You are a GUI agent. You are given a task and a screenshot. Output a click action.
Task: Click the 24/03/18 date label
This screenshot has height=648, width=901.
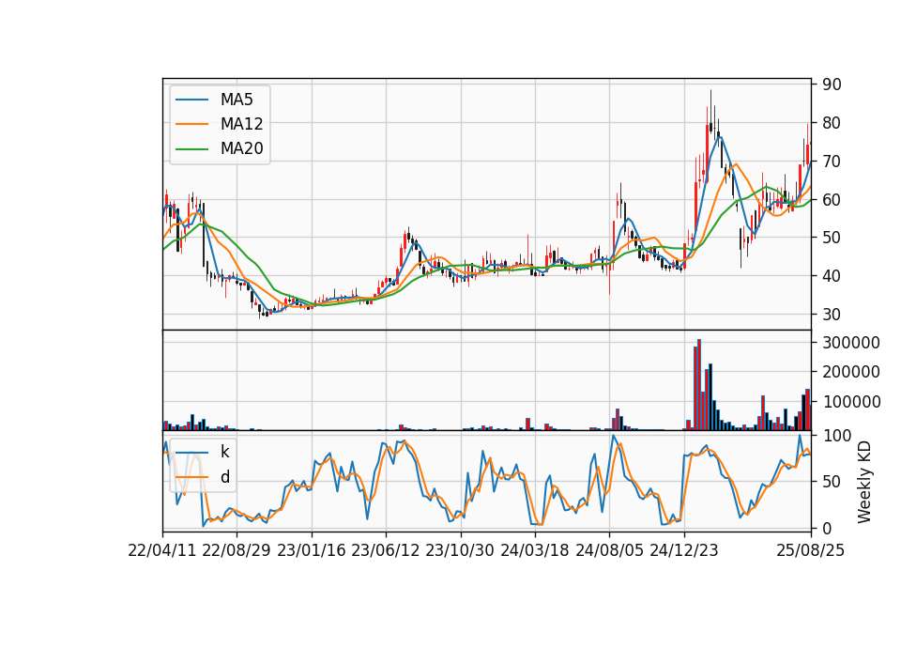click(x=535, y=550)
